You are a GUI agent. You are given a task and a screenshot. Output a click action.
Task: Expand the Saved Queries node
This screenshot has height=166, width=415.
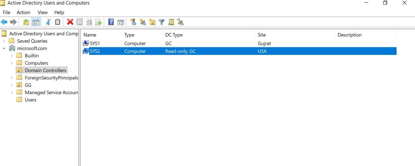pyautogui.click(x=4, y=41)
